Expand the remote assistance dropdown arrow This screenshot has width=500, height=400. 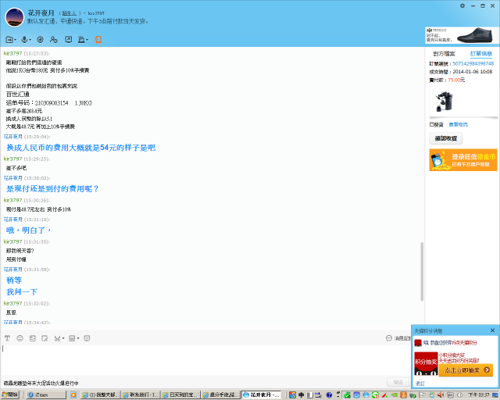(87, 40)
